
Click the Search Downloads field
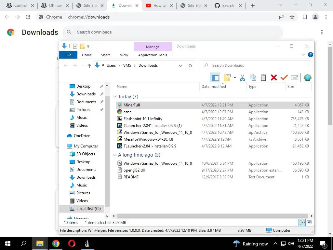click(x=254, y=65)
